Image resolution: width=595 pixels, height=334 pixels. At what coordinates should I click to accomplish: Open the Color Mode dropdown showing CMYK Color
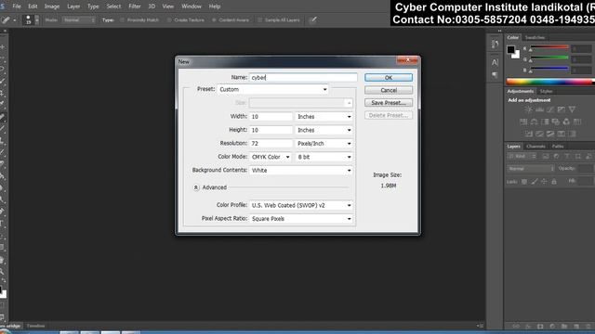(x=271, y=157)
